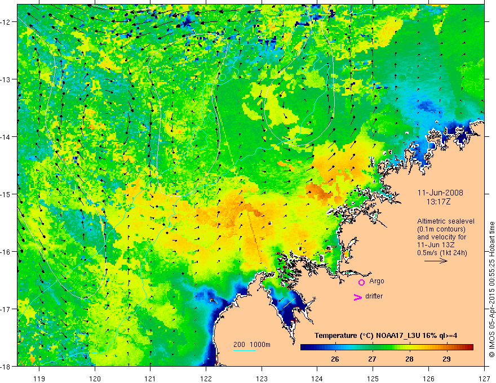The width and height of the screenshot is (496, 383).
Task: Click the '28' color bar tick label
Action: [x=409, y=359]
